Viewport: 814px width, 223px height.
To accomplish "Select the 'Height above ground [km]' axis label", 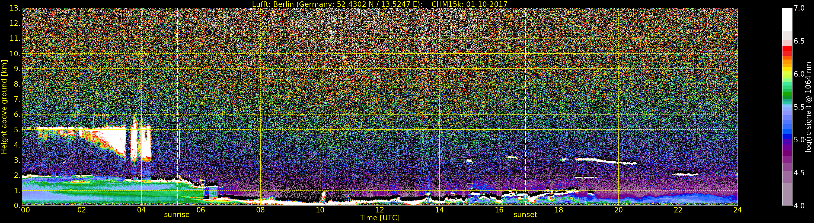I will coord(4,107).
